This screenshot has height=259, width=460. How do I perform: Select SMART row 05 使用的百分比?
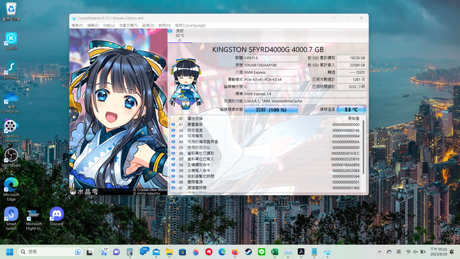[266, 148]
